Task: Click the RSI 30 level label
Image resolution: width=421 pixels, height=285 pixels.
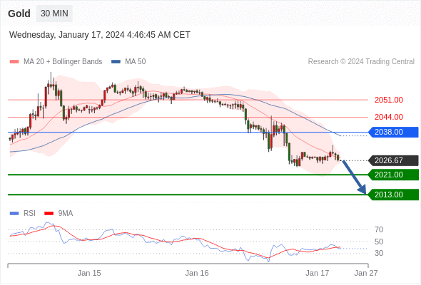Action: 379,253
